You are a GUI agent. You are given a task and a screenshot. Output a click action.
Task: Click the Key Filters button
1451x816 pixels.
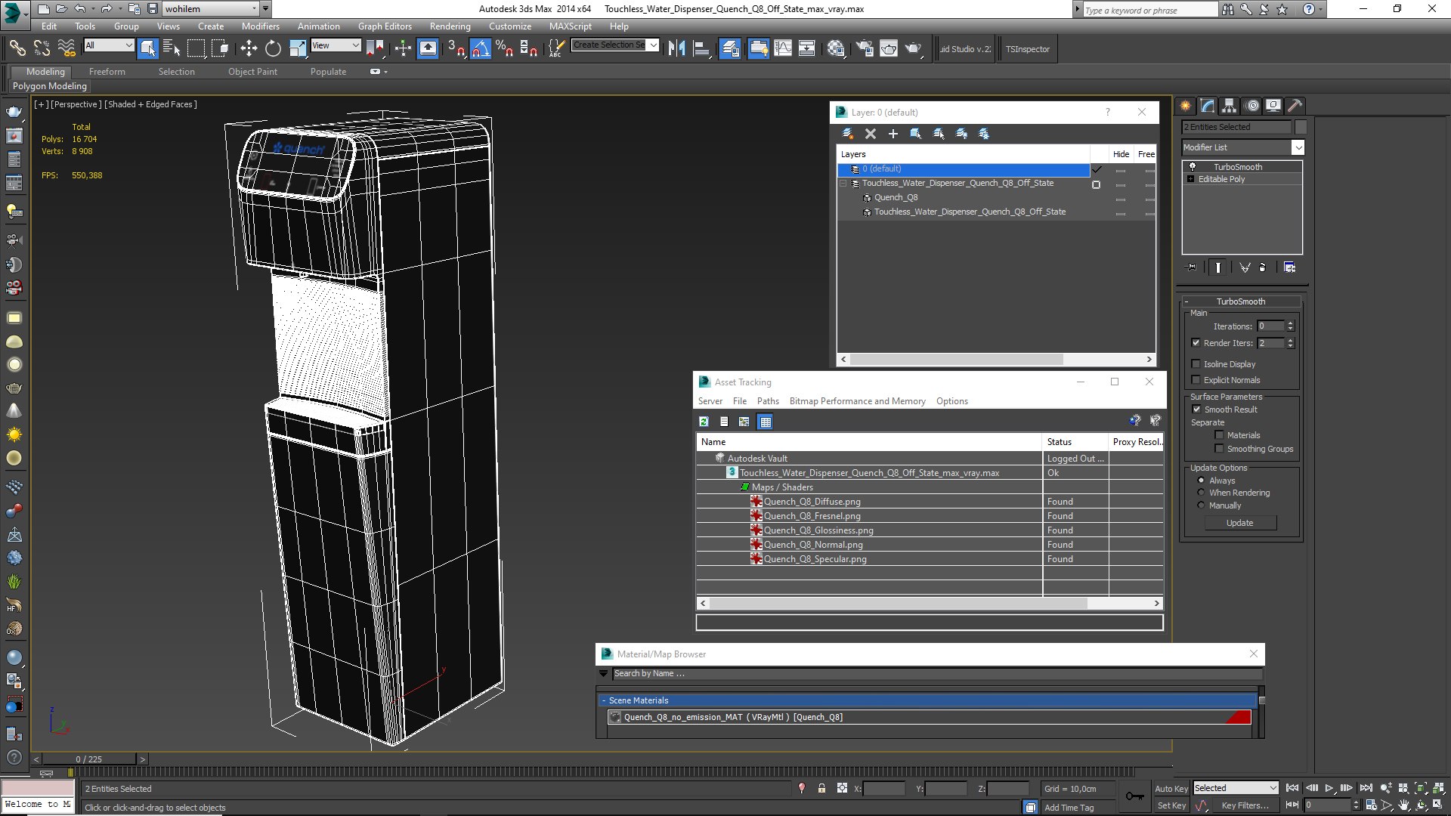[x=1244, y=805]
